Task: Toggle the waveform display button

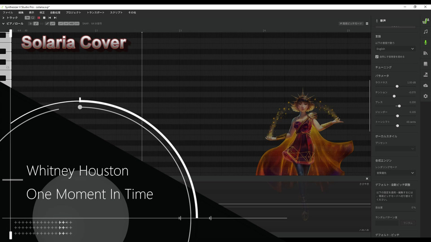Action: coord(71,24)
